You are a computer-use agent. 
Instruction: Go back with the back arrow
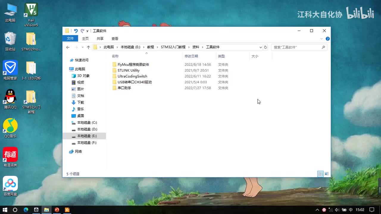coord(68,47)
